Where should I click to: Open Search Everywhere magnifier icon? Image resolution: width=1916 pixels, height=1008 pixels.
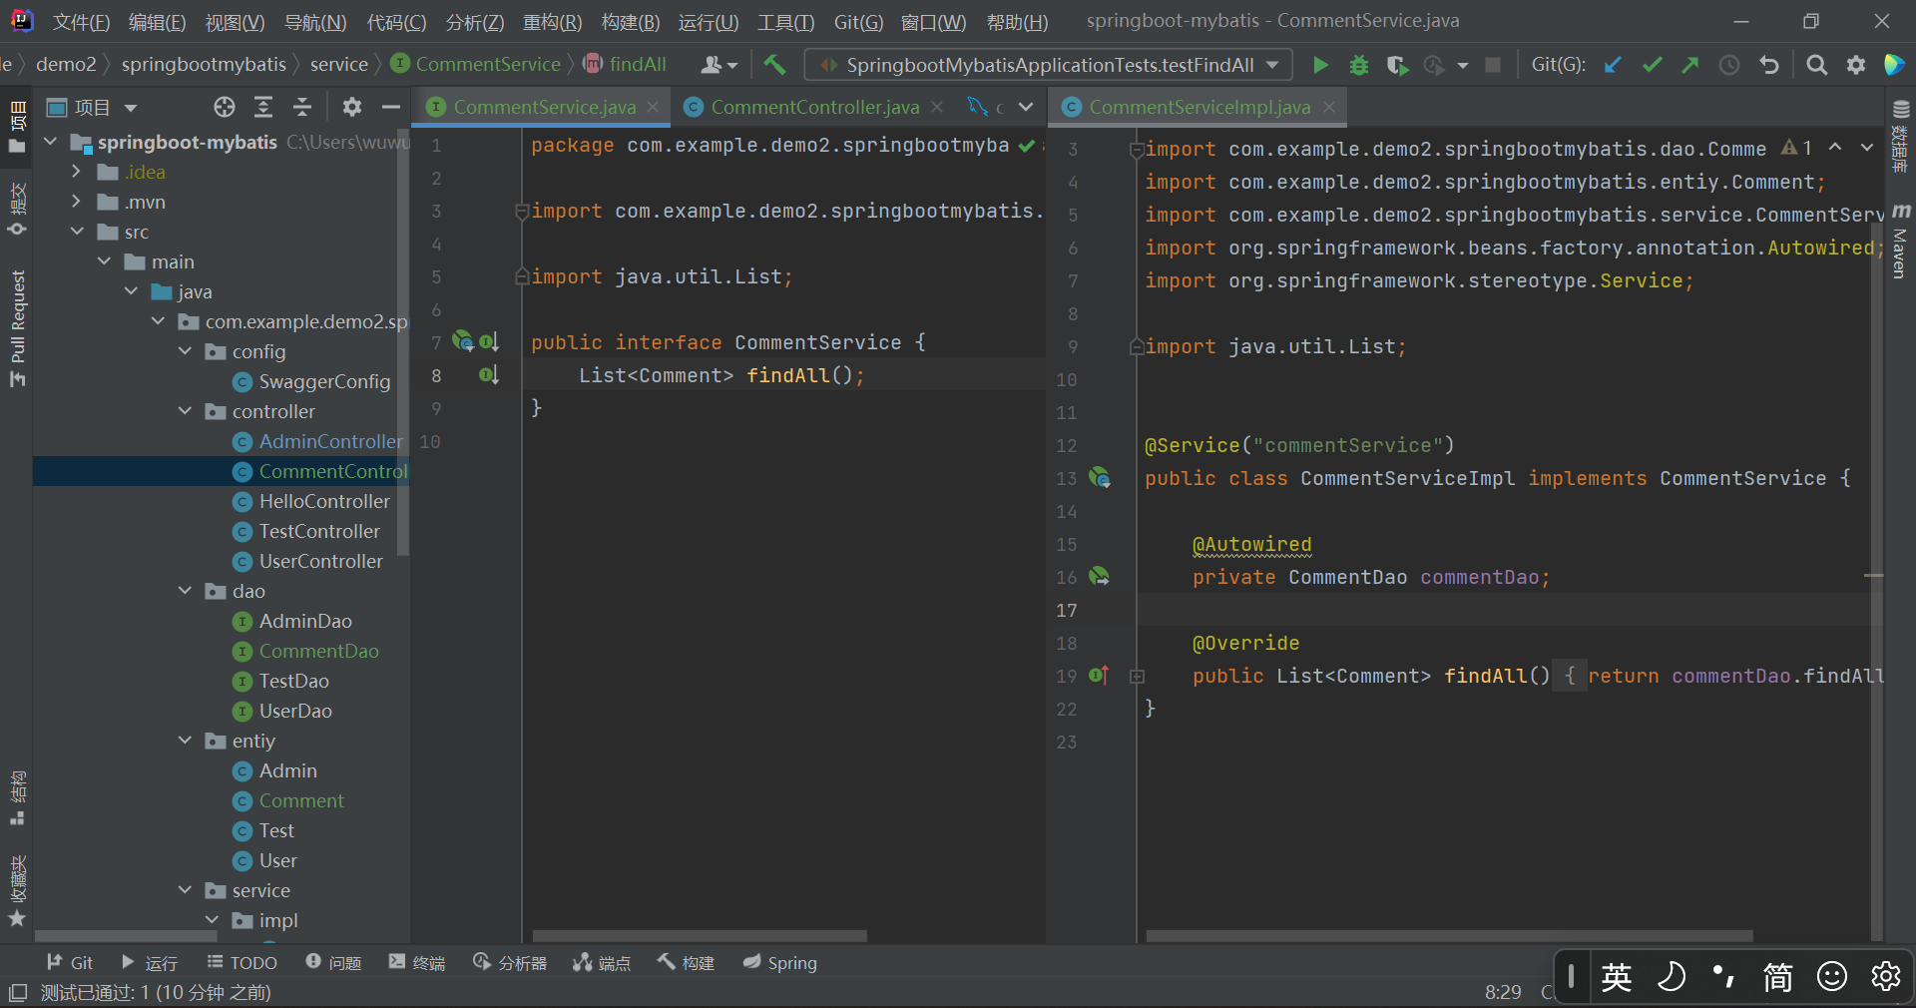point(1816,65)
